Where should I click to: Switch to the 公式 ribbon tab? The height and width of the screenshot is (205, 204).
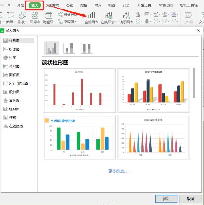[x=70, y=5]
